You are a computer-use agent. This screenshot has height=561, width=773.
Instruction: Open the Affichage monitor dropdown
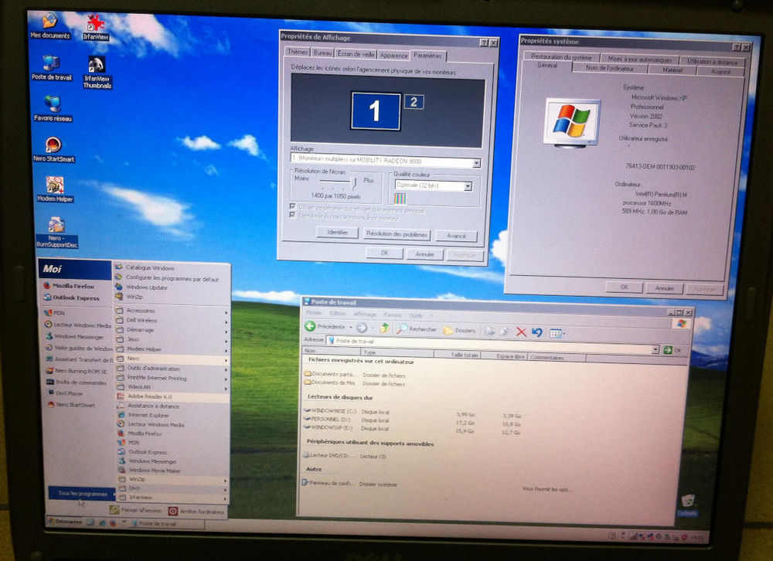[x=476, y=163]
